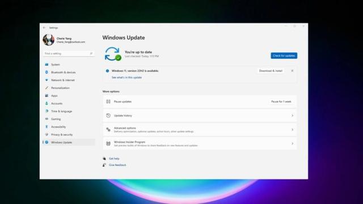The height and width of the screenshot is (204, 363).
Task: Click the Advanced options gears icon
Action: (x=108, y=130)
